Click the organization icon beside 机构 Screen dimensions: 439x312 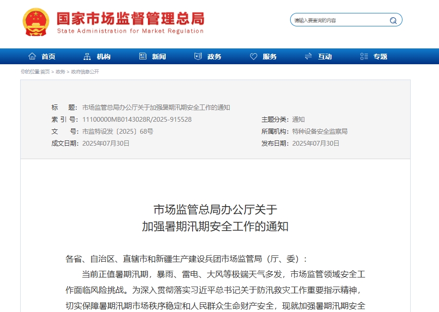[x=87, y=57]
